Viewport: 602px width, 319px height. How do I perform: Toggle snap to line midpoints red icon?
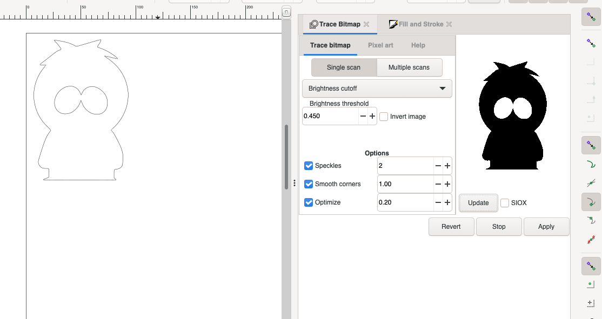[591, 239]
